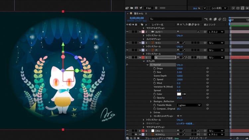The width and height of the screenshot is (249, 140).
Task: Collapse the CC Rainfall effect properties
Action: pyautogui.click(x=147, y=65)
